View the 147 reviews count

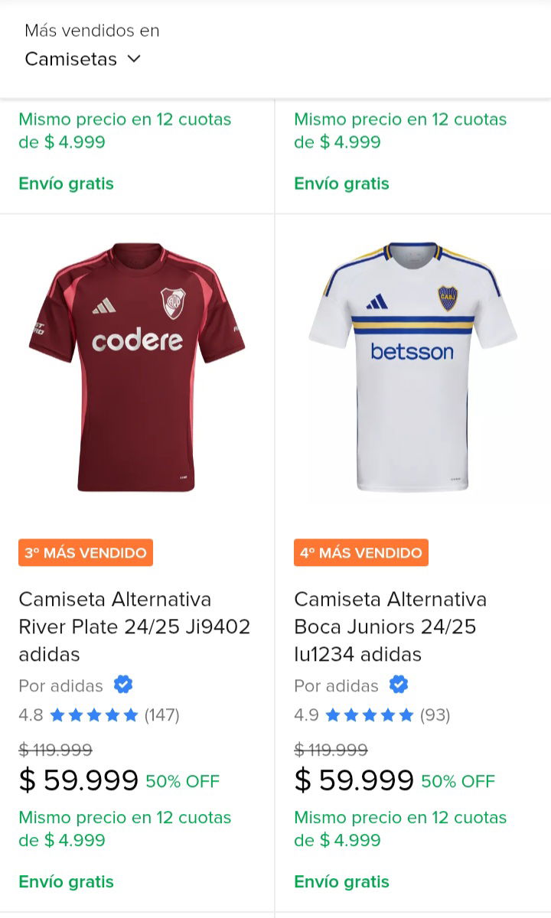coord(162,715)
